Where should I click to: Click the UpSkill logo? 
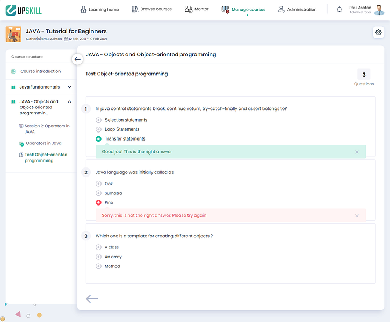[x=24, y=10]
